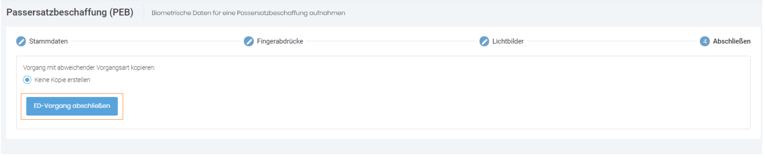Select the Fingerabdrücke pencil step icon
The image size is (765, 158).
click(248, 41)
